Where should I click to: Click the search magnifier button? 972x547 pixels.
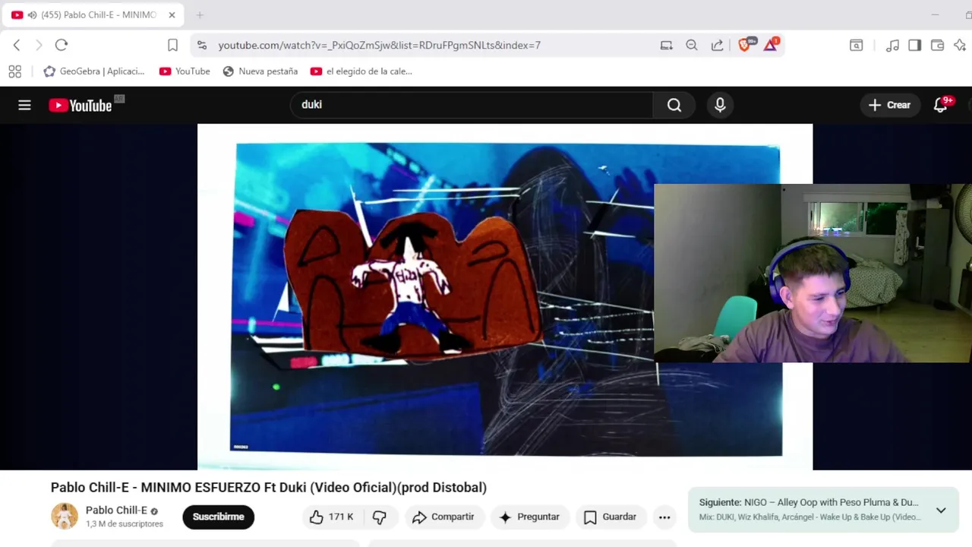(674, 106)
